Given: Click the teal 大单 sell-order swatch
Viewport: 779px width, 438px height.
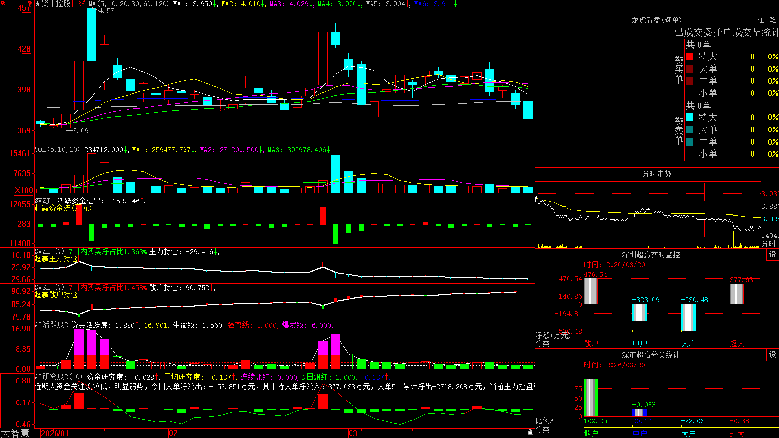Looking at the screenshot, I should tap(689, 129).
